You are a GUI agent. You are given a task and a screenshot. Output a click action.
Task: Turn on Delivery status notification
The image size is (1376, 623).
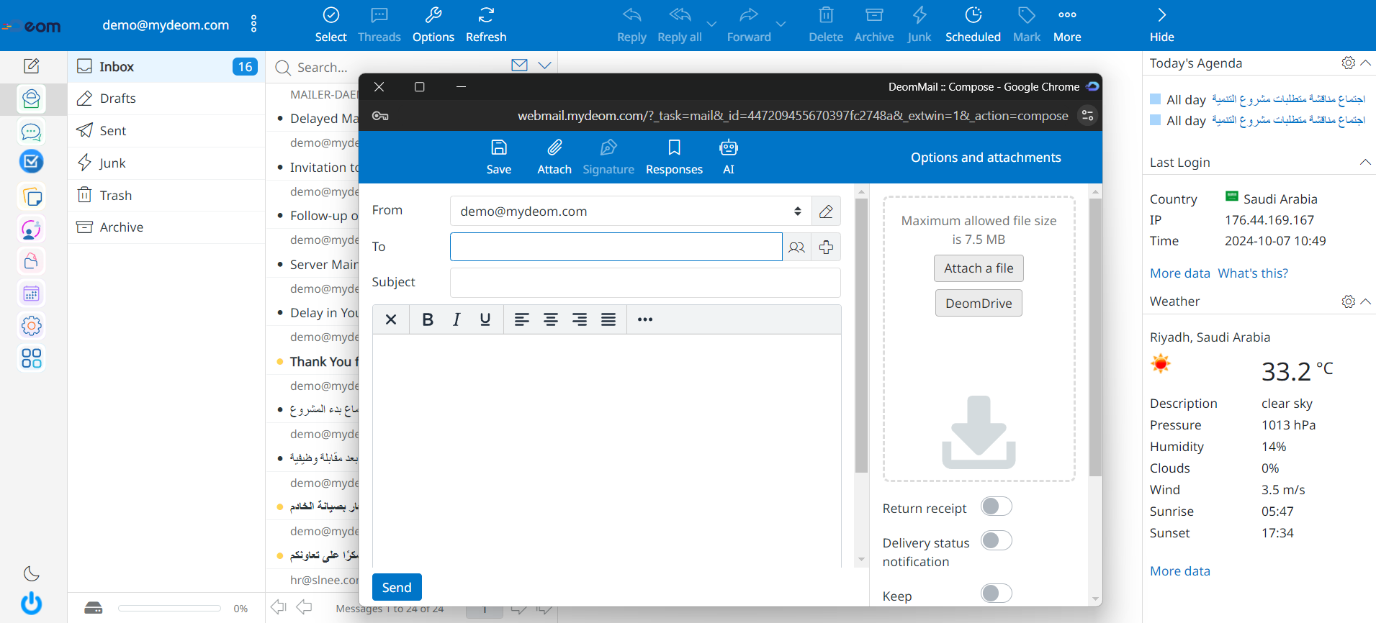(996, 540)
